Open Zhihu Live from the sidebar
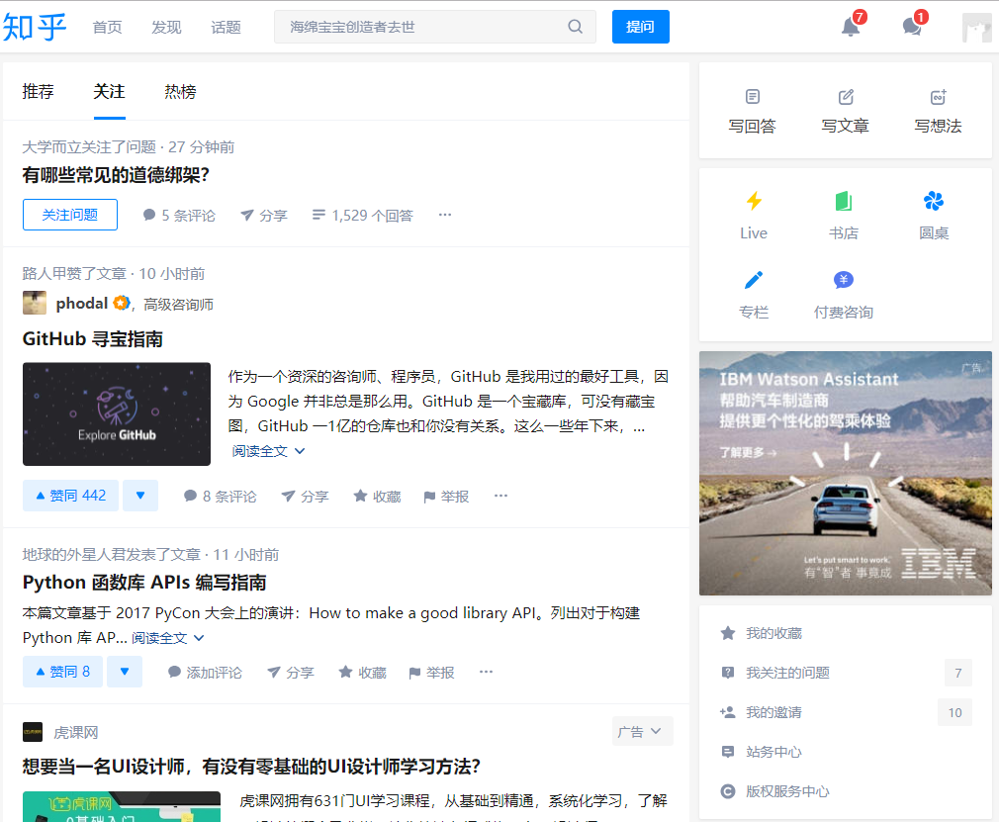Screen dimensions: 999x822 753,213
